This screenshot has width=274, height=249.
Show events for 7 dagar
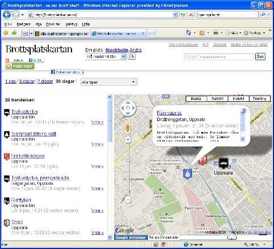pyautogui.click(x=45, y=81)
